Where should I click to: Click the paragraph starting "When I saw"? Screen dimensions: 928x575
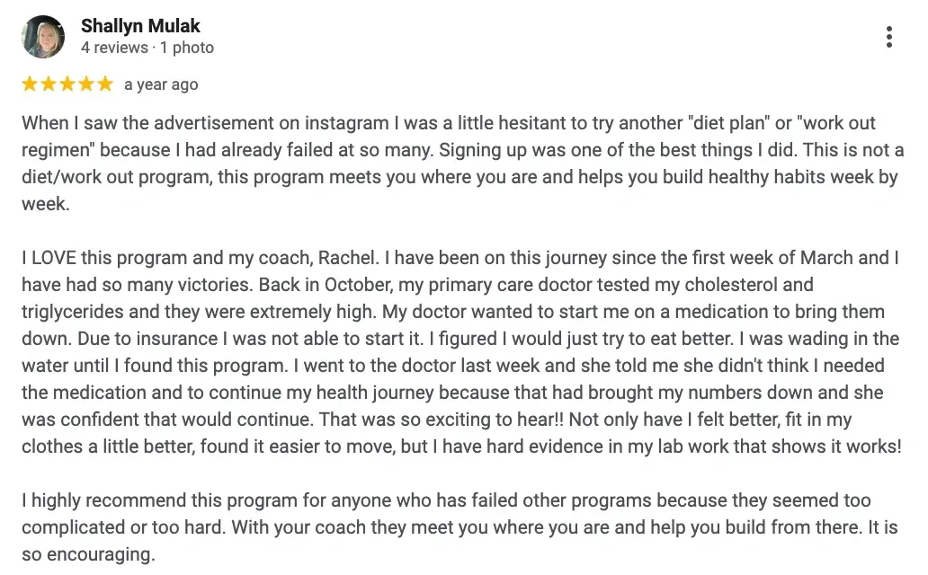click(x=450, y=164)
